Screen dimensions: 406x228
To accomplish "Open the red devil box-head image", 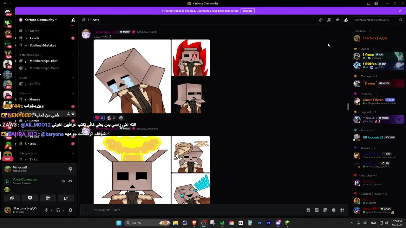I will [x=191, y=58].
